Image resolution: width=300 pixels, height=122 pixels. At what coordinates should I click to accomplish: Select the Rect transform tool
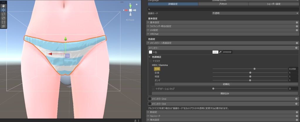[x=4, y=22]
